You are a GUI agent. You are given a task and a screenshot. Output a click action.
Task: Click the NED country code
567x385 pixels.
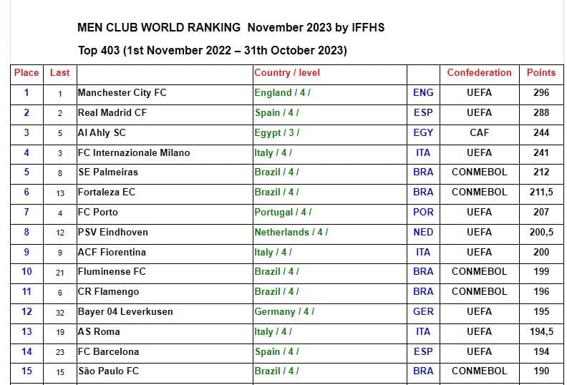click(x=423, y=232)
